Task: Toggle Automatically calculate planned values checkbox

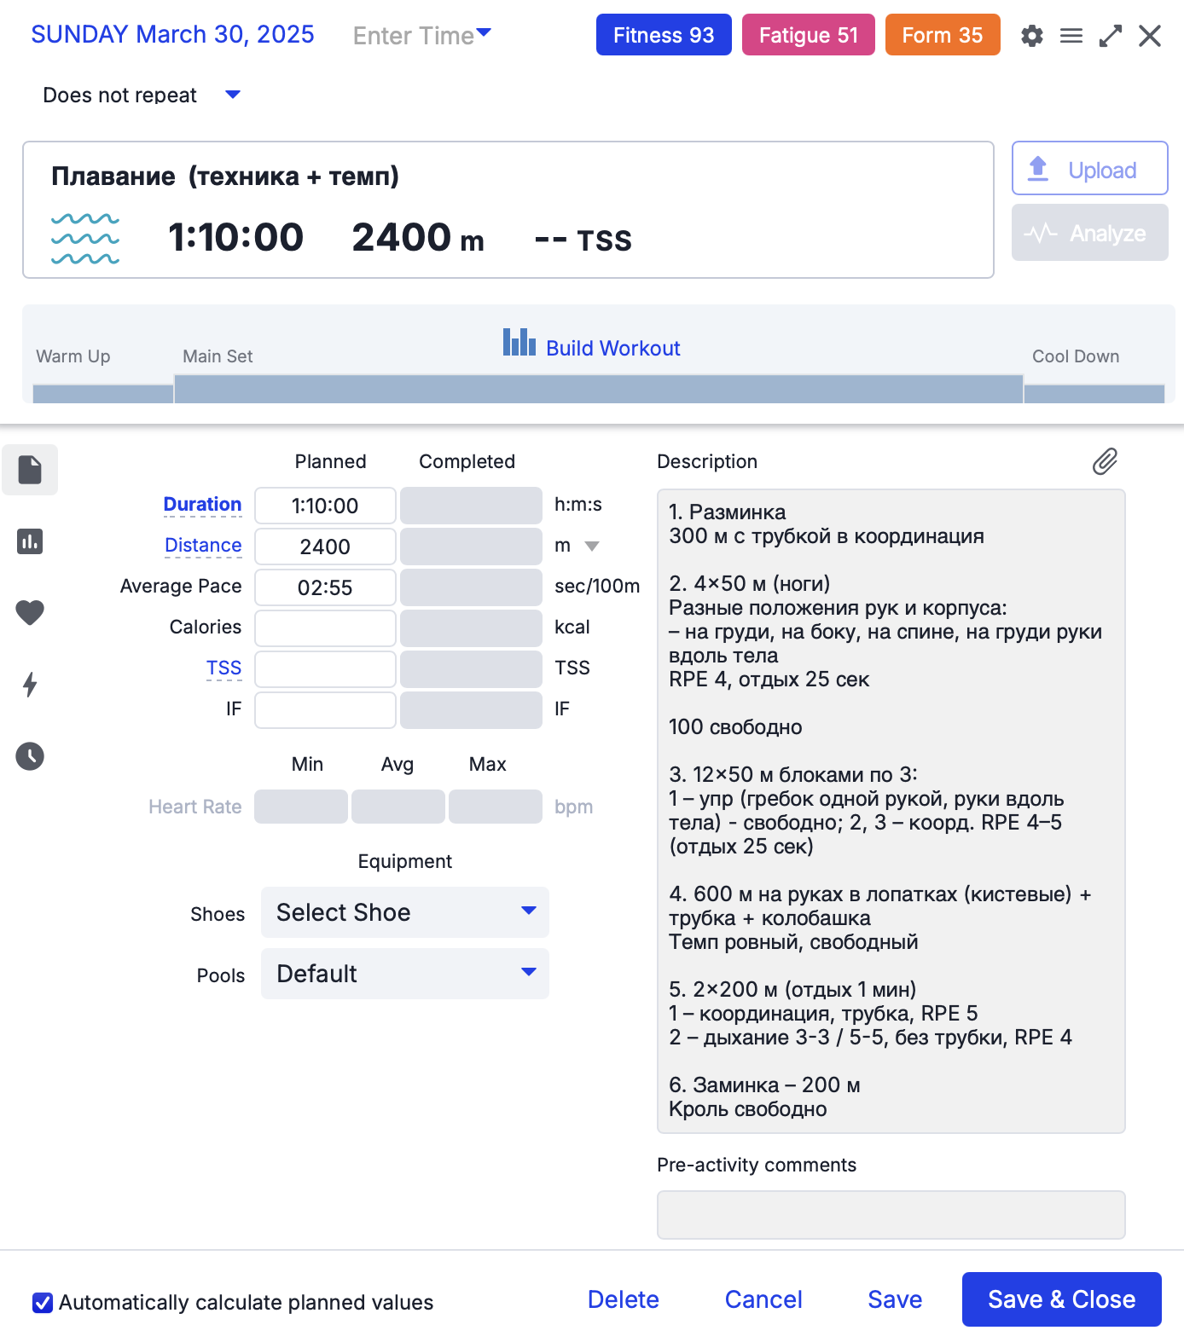Action: 43,1303
